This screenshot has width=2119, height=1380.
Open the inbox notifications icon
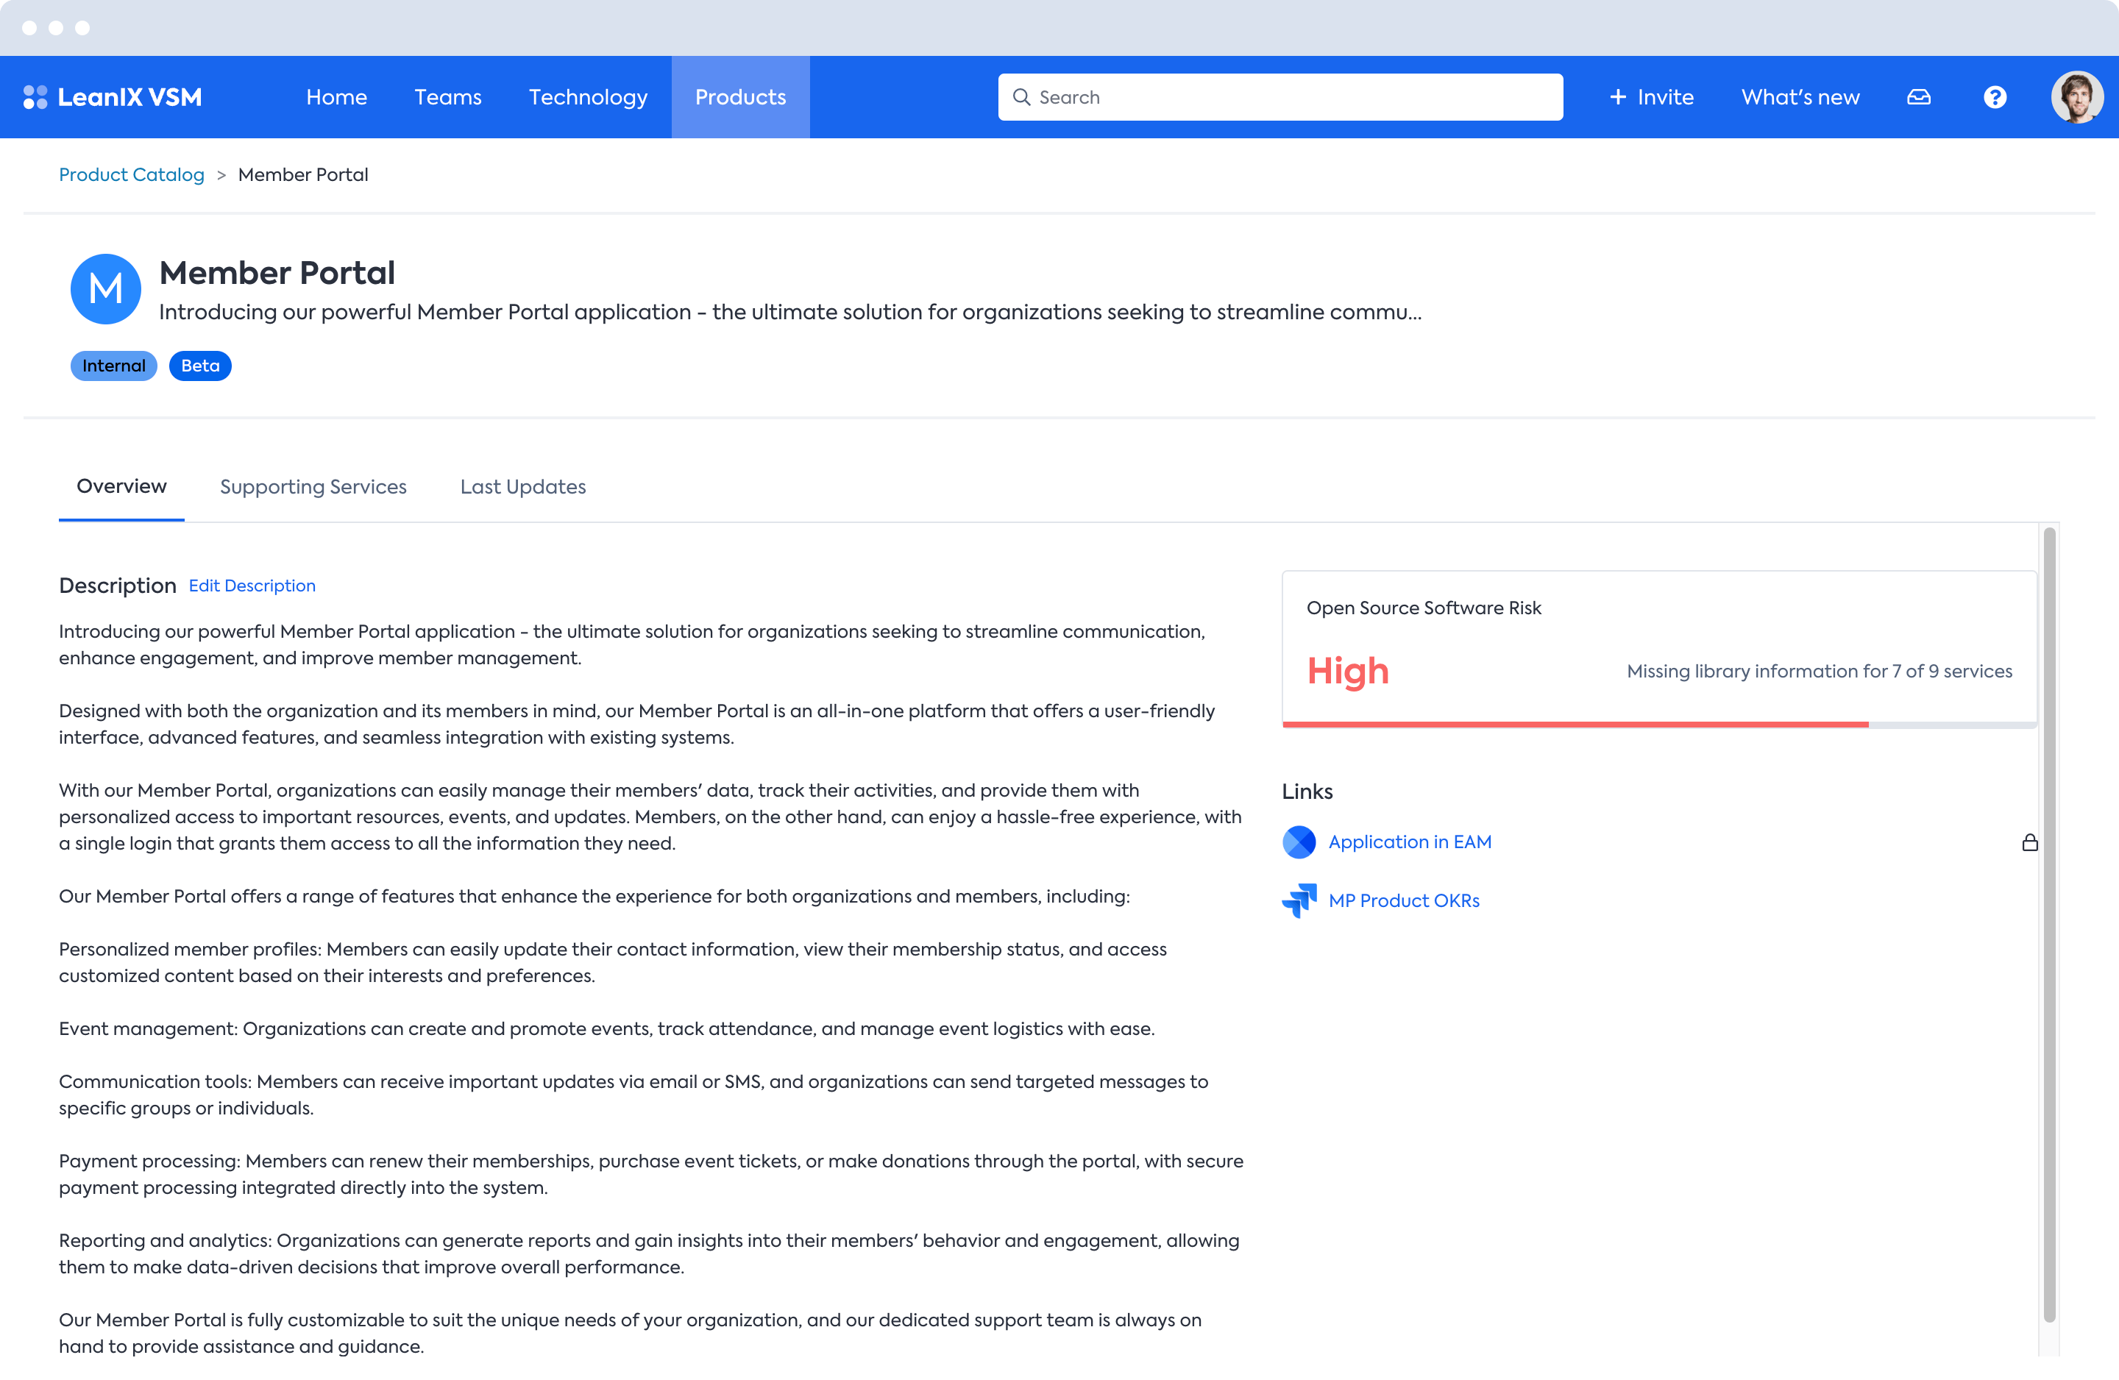pyautogui.click(x=1919, y=97)
